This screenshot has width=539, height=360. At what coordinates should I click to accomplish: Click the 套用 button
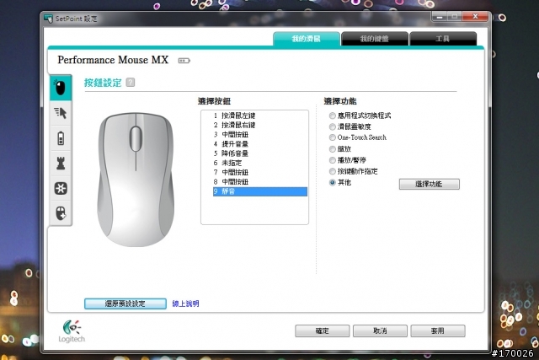coord(438,330)
